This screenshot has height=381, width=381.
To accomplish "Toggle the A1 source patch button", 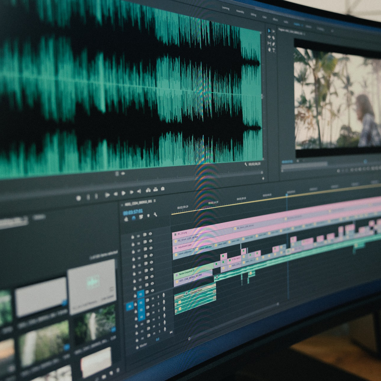I will pyautogui.click(x=130, y=306).
